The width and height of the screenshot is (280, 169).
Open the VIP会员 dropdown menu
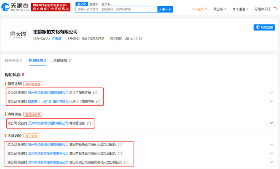pos(200,9)
